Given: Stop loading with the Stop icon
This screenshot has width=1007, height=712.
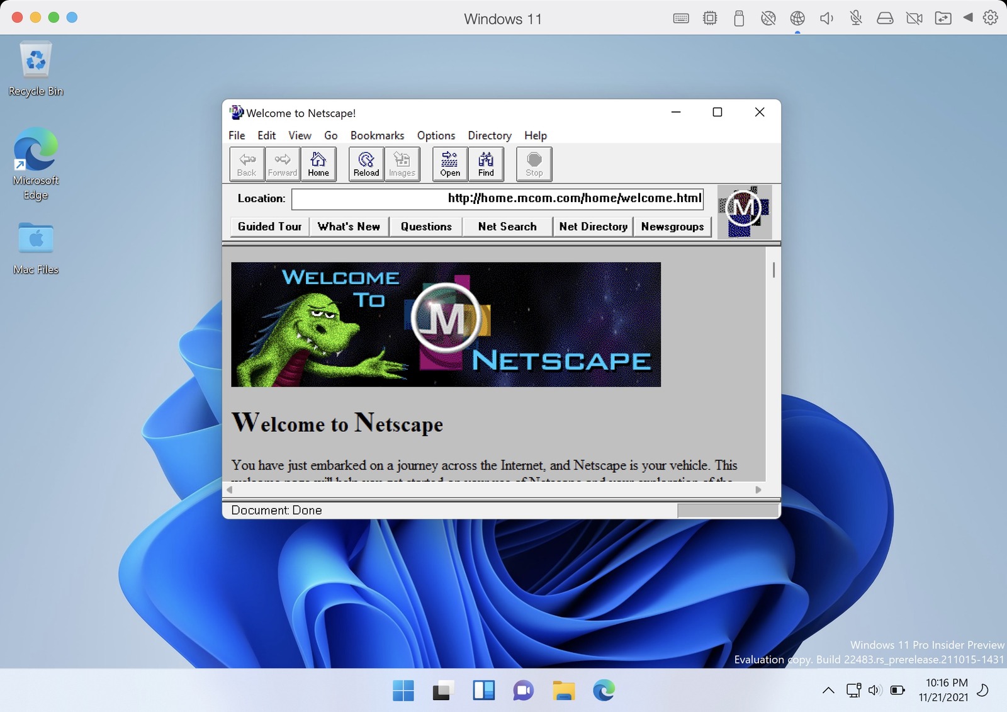Looking at the screenshot, I should 534,164.
